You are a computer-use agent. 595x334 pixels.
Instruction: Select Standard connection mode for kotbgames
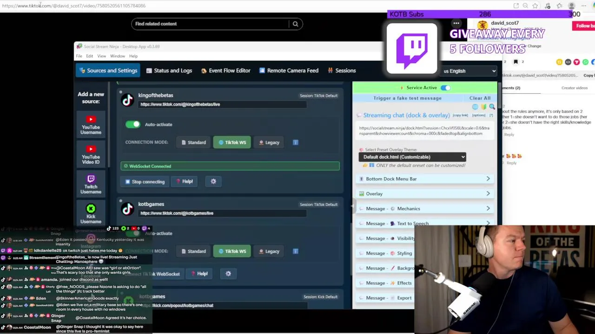pos(194,251)
